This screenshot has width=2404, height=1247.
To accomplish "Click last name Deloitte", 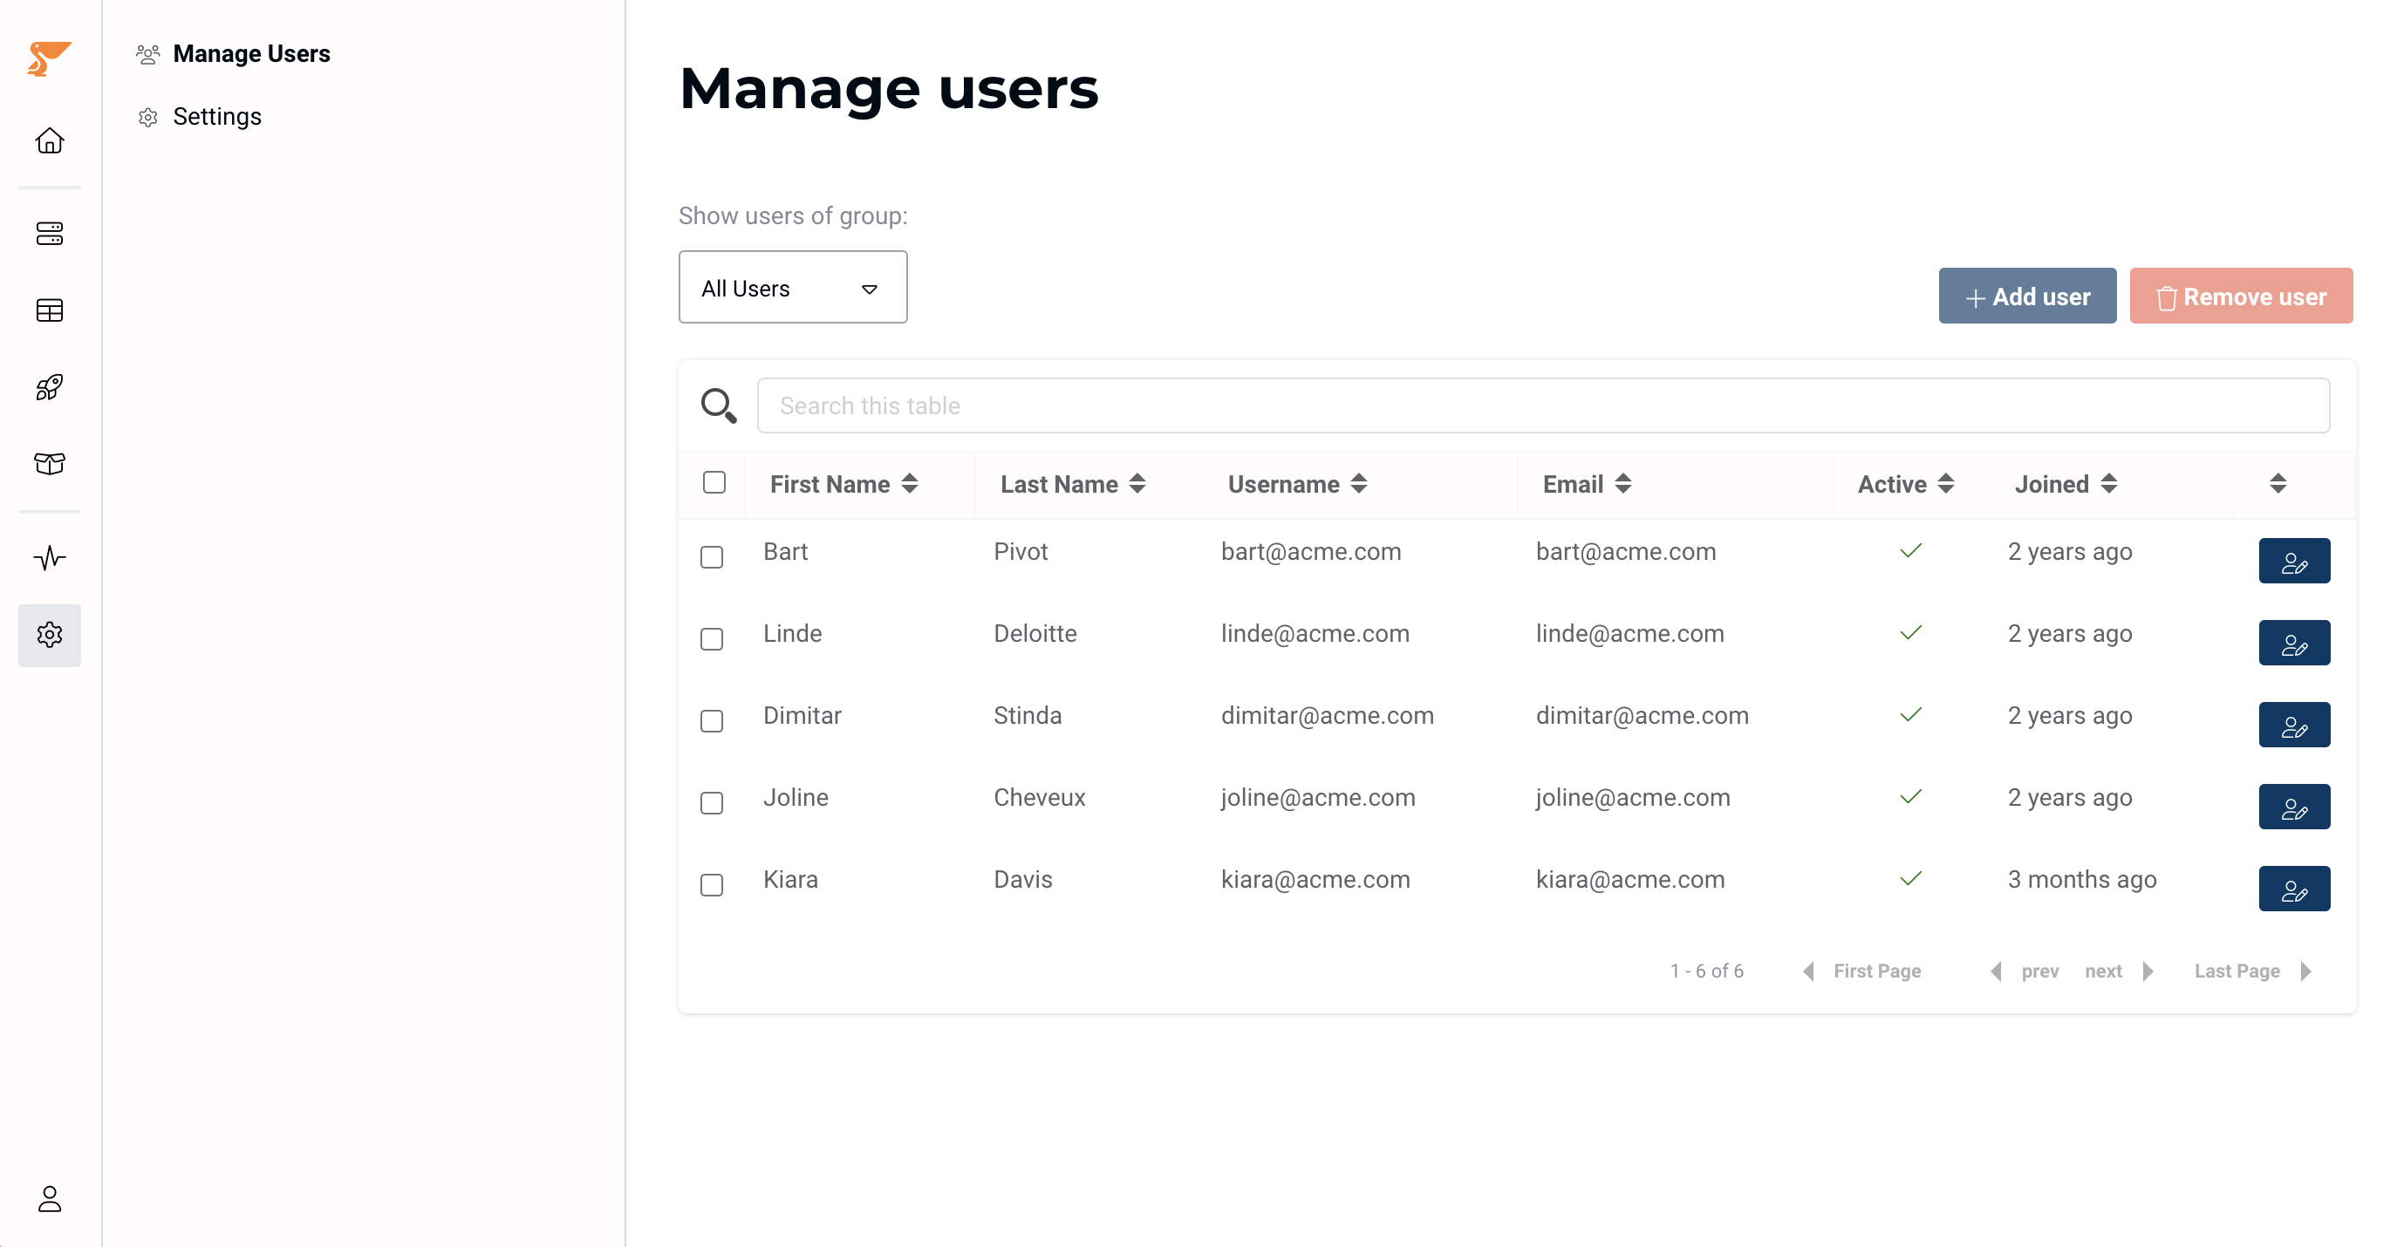I will click(x=1034, y=634).
